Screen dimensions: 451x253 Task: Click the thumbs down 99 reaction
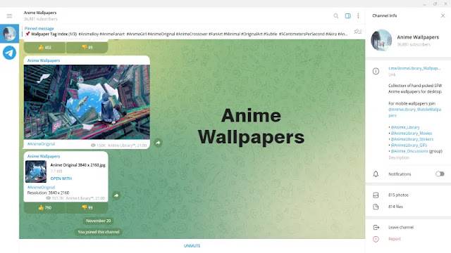87,207
